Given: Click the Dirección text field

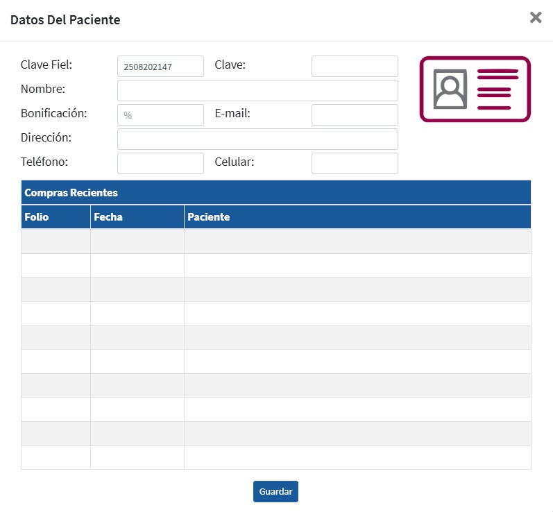Looking at the screenshot, I should pyautogui.click(x=257, y=139).
